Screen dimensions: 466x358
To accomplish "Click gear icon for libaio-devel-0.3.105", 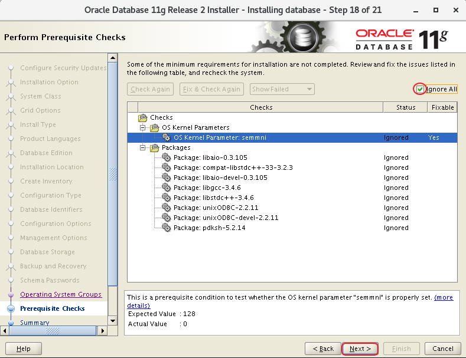I will click(167, 178).
